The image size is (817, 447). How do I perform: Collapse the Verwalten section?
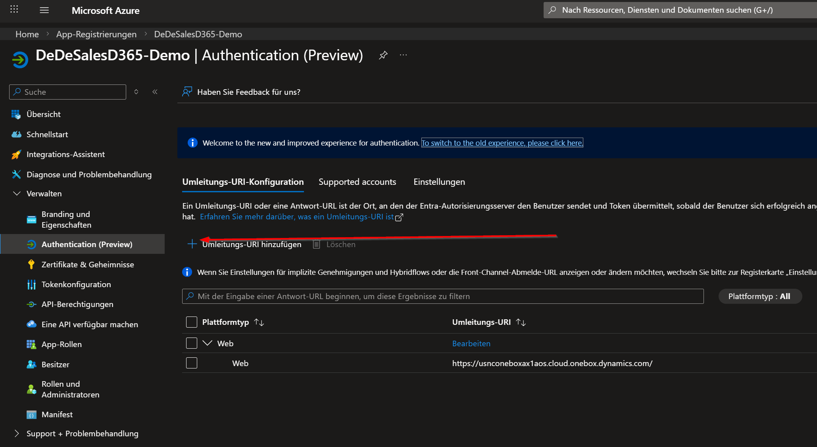tap(17, 194)
